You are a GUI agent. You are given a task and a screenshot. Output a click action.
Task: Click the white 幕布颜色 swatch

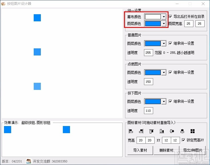[x=153, y=17]
